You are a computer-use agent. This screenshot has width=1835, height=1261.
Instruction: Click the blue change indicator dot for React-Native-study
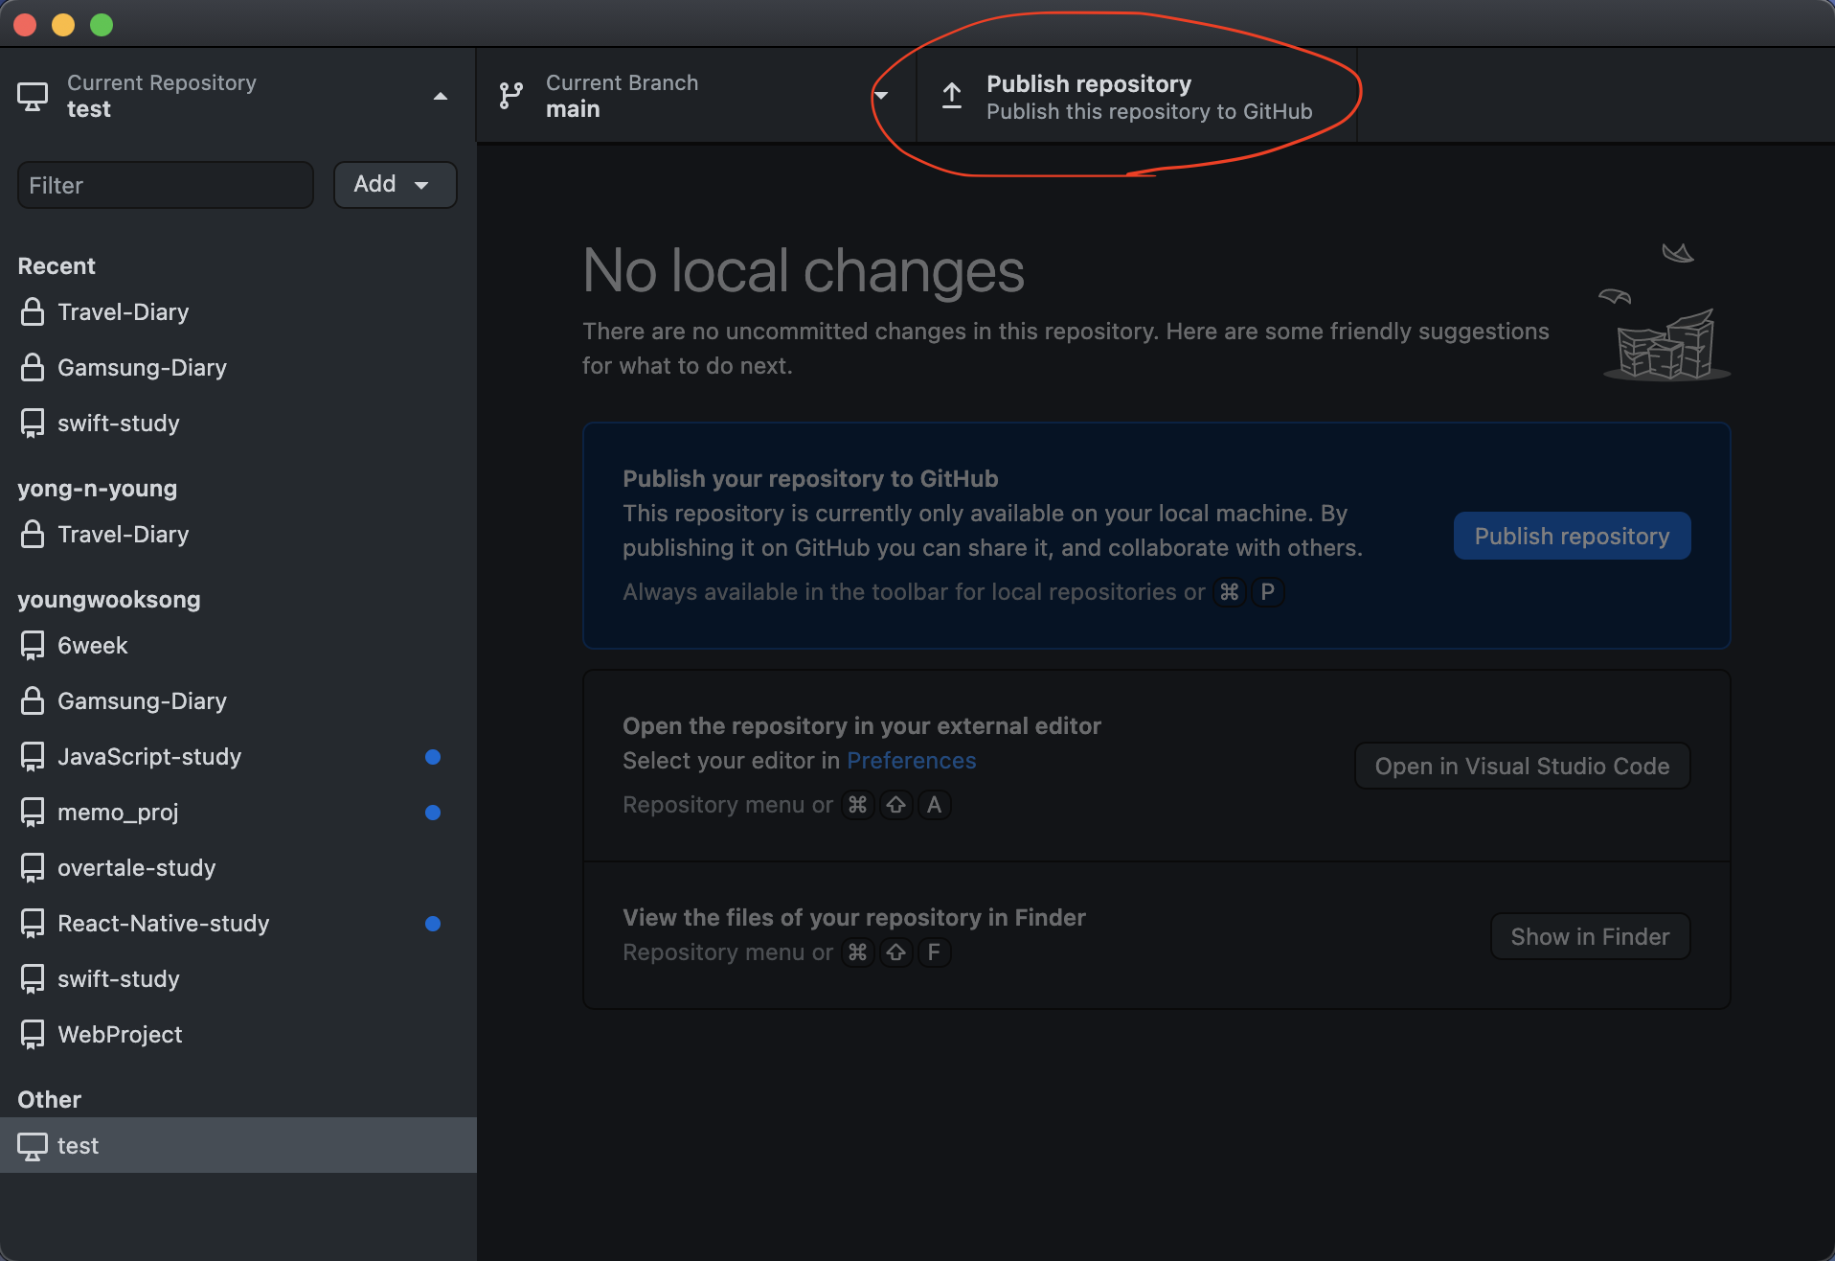click(x=433, y=924)
